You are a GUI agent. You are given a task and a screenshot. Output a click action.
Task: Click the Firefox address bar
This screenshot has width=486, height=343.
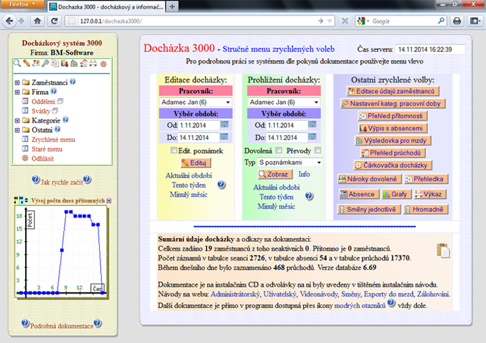click(200, 21)
